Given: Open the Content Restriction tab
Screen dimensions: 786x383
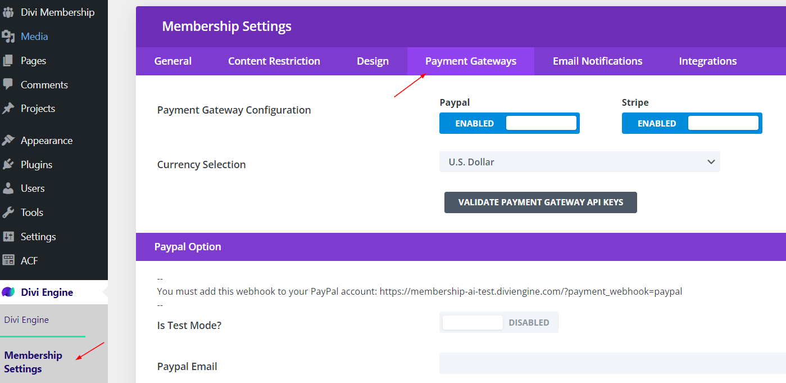Looking at the screenshot, I should pos(274,61).
